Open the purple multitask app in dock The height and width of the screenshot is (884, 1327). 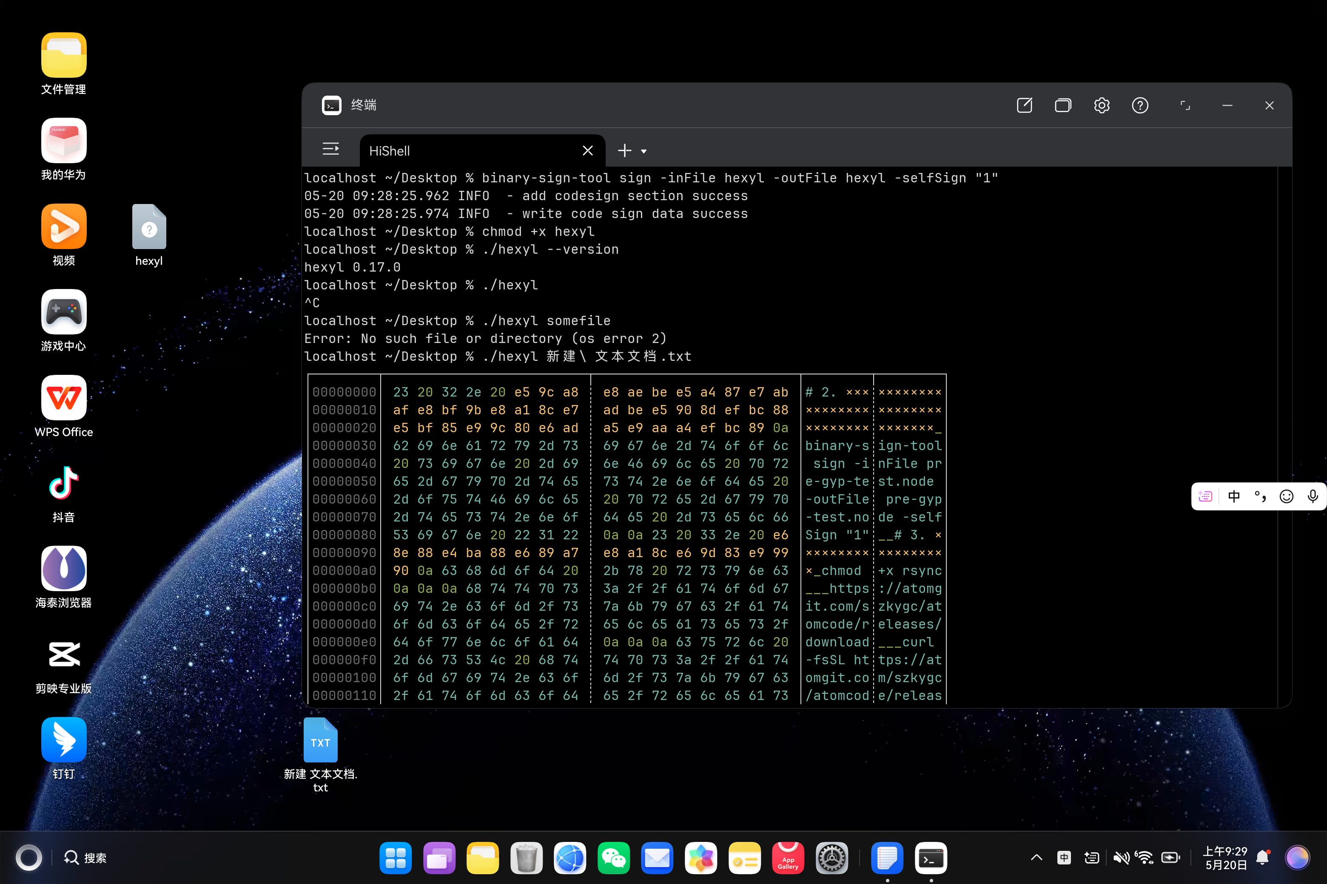[x=439, y=858]
